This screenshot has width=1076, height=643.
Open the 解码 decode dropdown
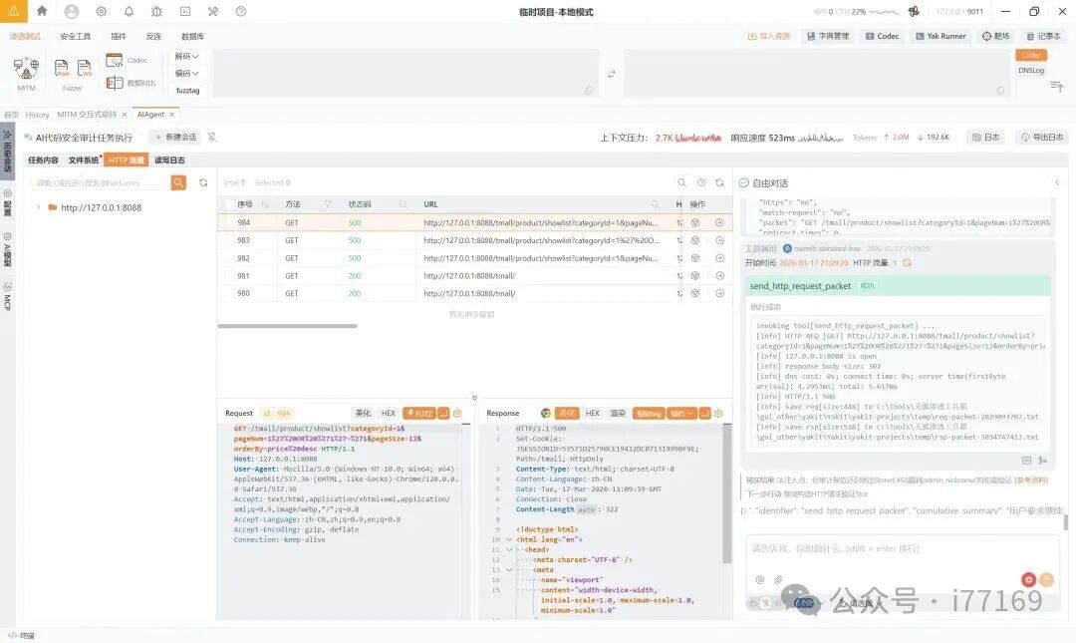(187, 56)
